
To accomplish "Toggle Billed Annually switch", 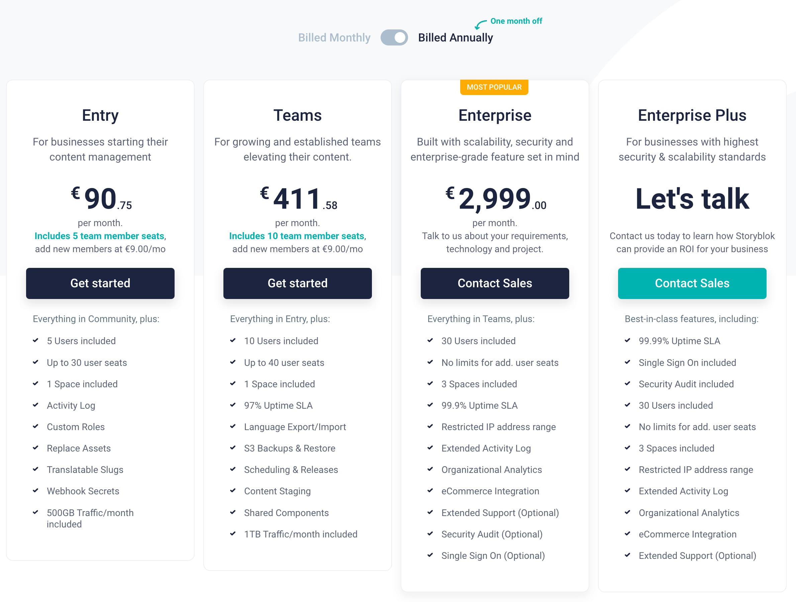I will [x=392, y=37].
